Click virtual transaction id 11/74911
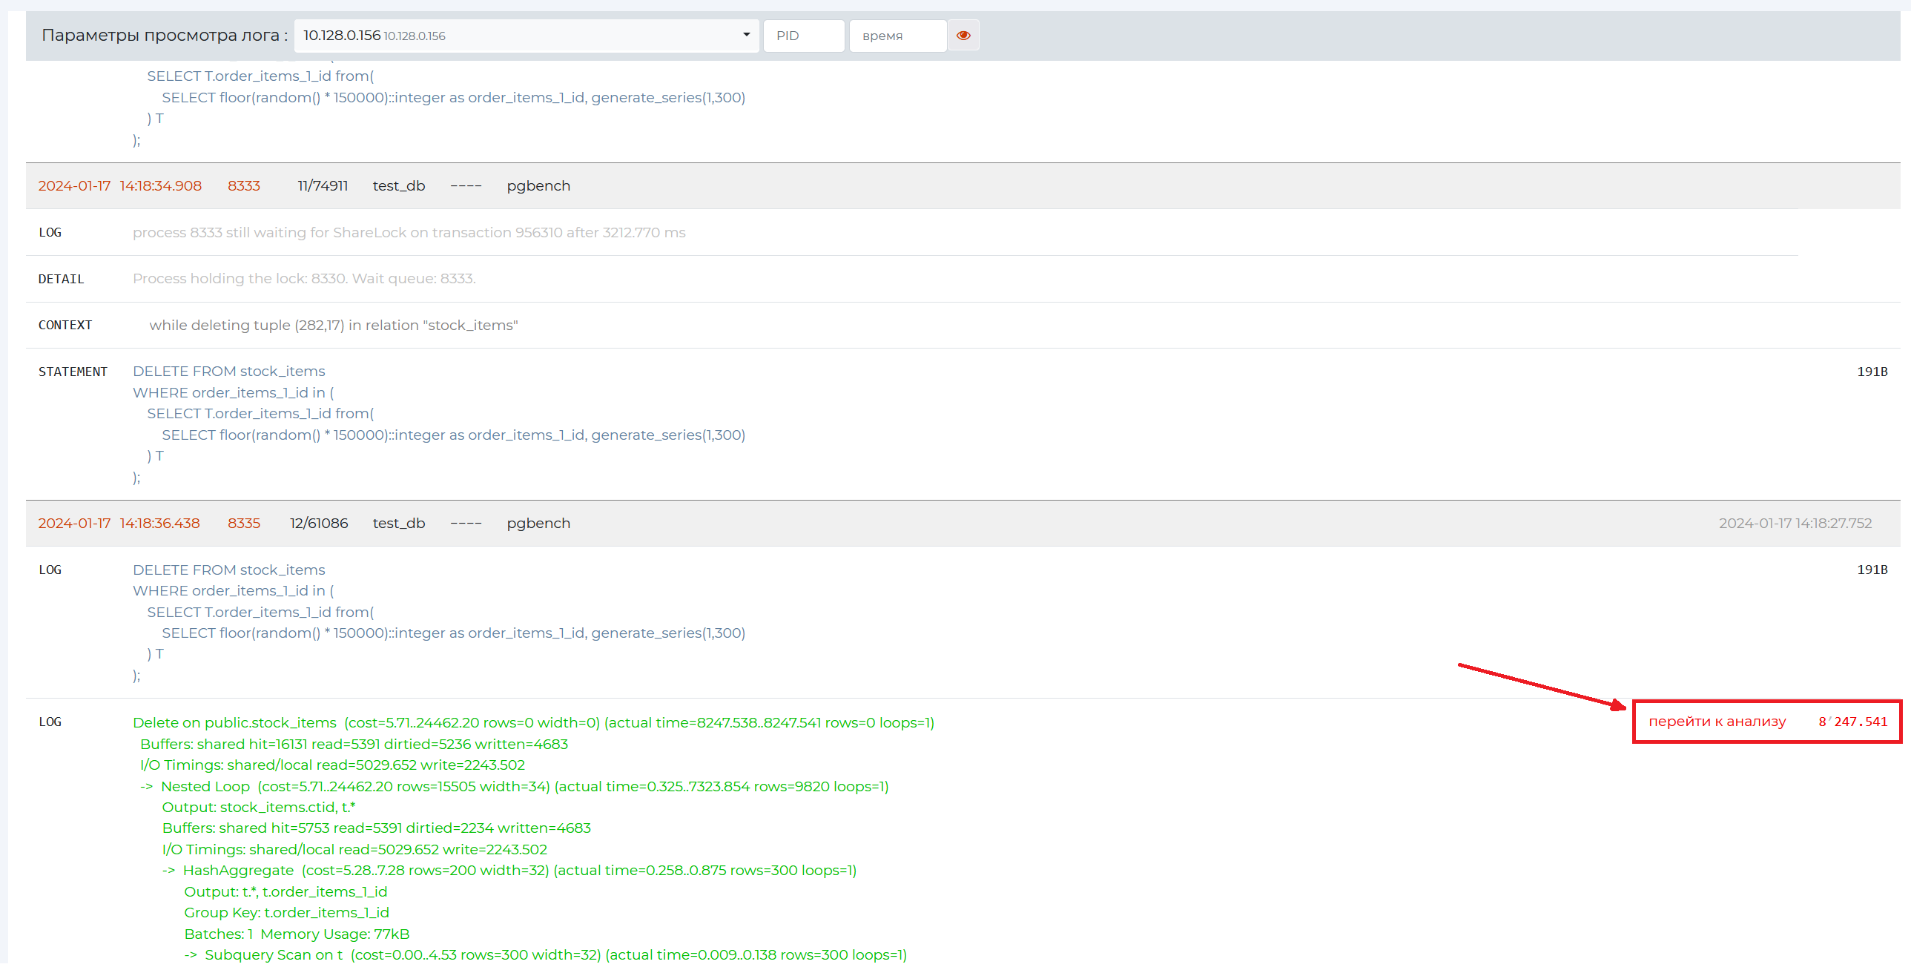Image resolution: width=1911 pixels, height=970 pixels. click(322, 185)
